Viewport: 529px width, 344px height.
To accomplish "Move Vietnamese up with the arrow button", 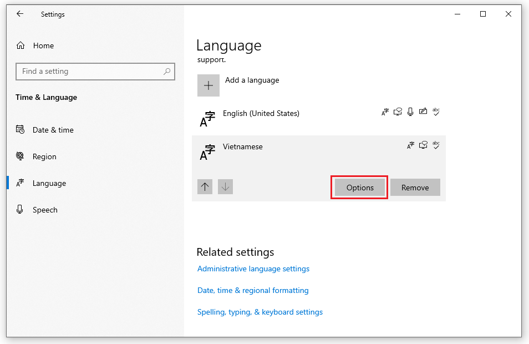I will 205,186.
